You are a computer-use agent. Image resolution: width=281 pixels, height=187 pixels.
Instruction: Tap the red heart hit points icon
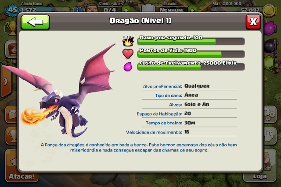click(x=128, y=53)
